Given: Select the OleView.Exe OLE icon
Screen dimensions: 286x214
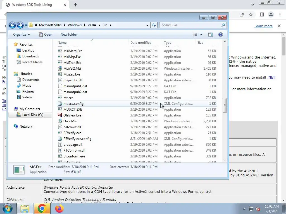Looking at the screenshot, I should [x=60, y=115].
